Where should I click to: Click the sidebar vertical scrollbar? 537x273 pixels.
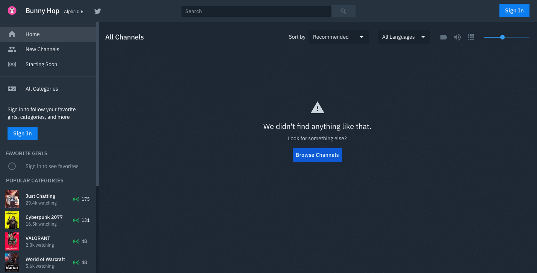pos(98,104)
